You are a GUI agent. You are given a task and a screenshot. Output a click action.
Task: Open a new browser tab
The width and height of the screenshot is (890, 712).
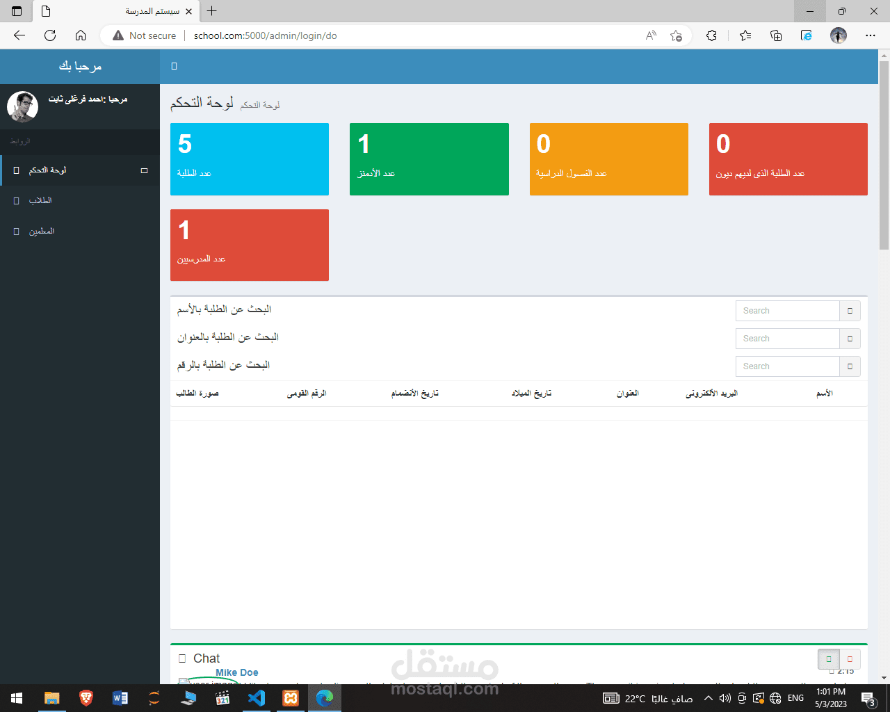212,11
